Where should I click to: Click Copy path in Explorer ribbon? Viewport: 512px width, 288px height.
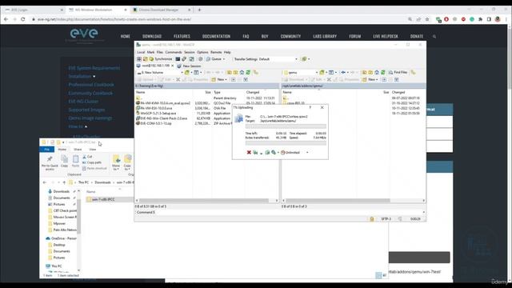92,162
